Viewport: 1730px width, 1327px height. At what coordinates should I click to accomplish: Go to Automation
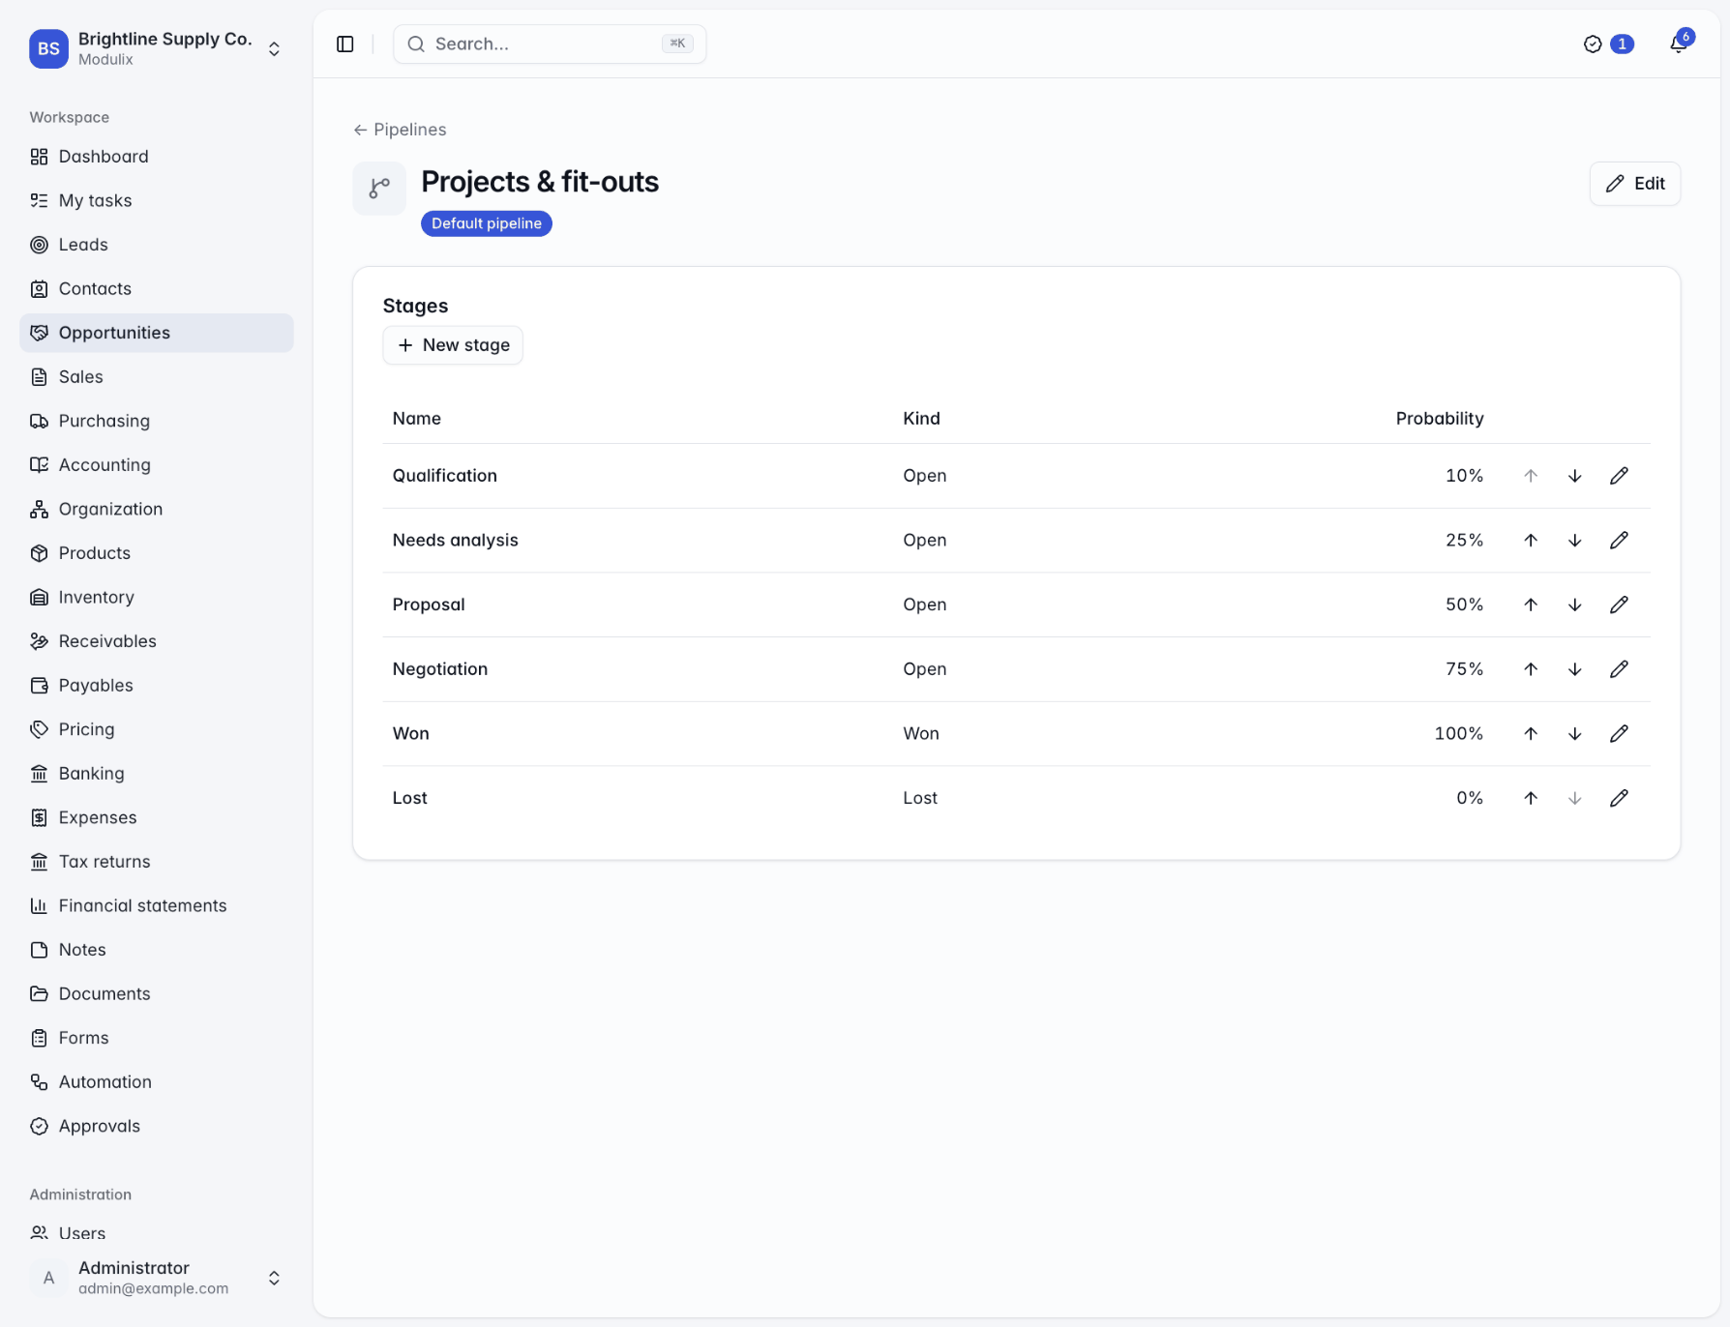tap(157, 1081)
